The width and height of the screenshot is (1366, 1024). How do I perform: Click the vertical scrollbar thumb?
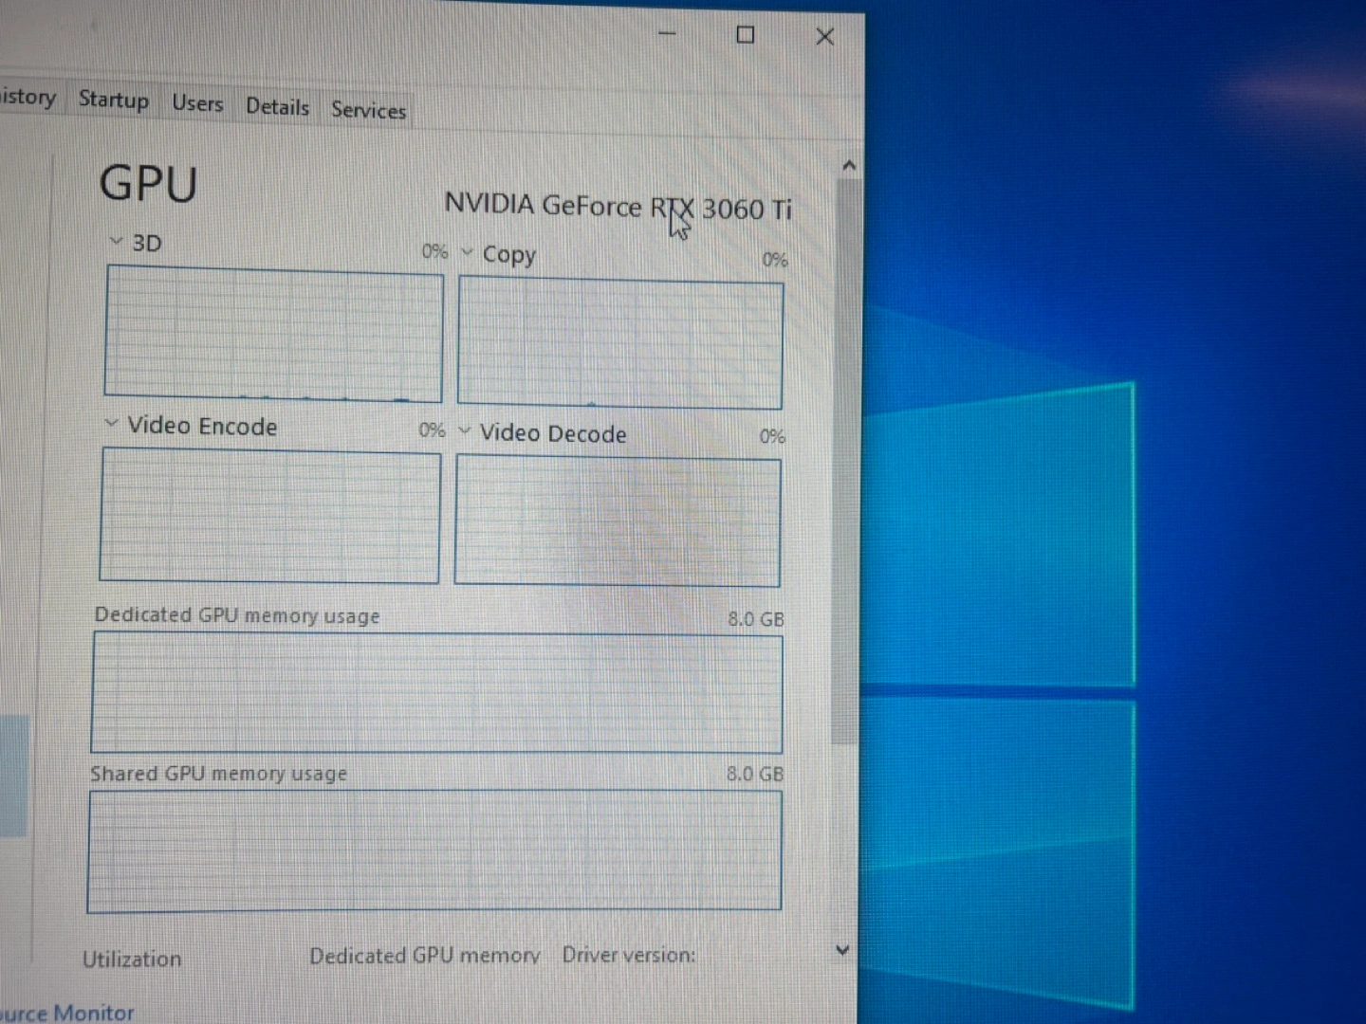tap(846, 462)
